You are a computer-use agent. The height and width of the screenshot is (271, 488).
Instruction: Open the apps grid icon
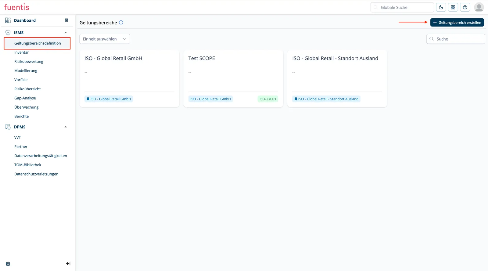(x=453, y=7)
